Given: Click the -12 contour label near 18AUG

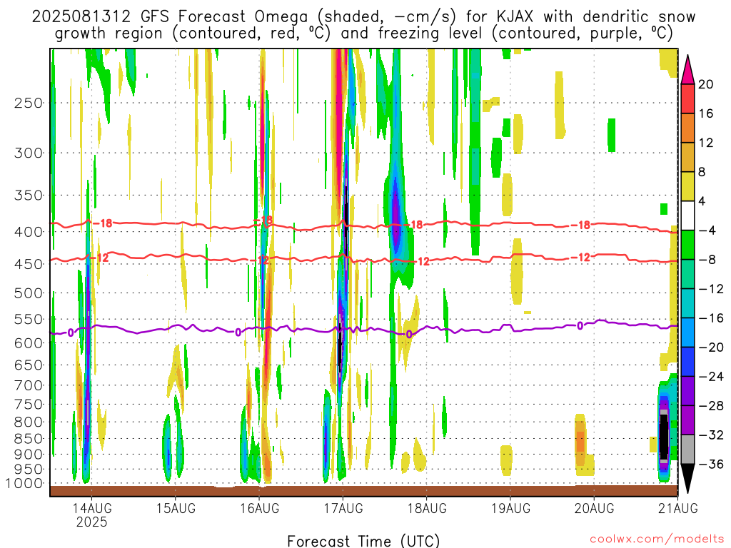Looking at the screenshot, I should [420, 261].
